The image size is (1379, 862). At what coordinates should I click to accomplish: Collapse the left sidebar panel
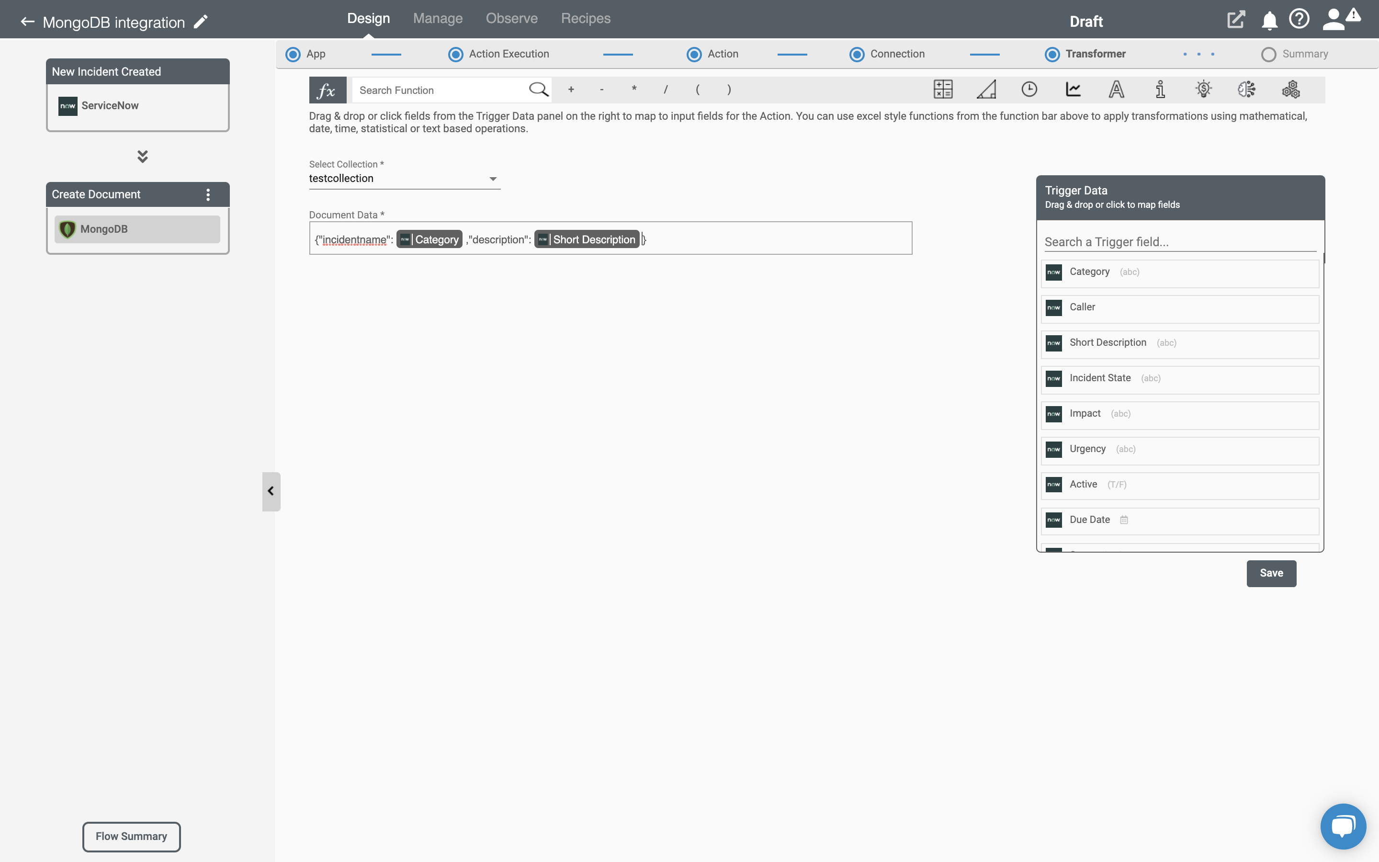coord(271,491)
